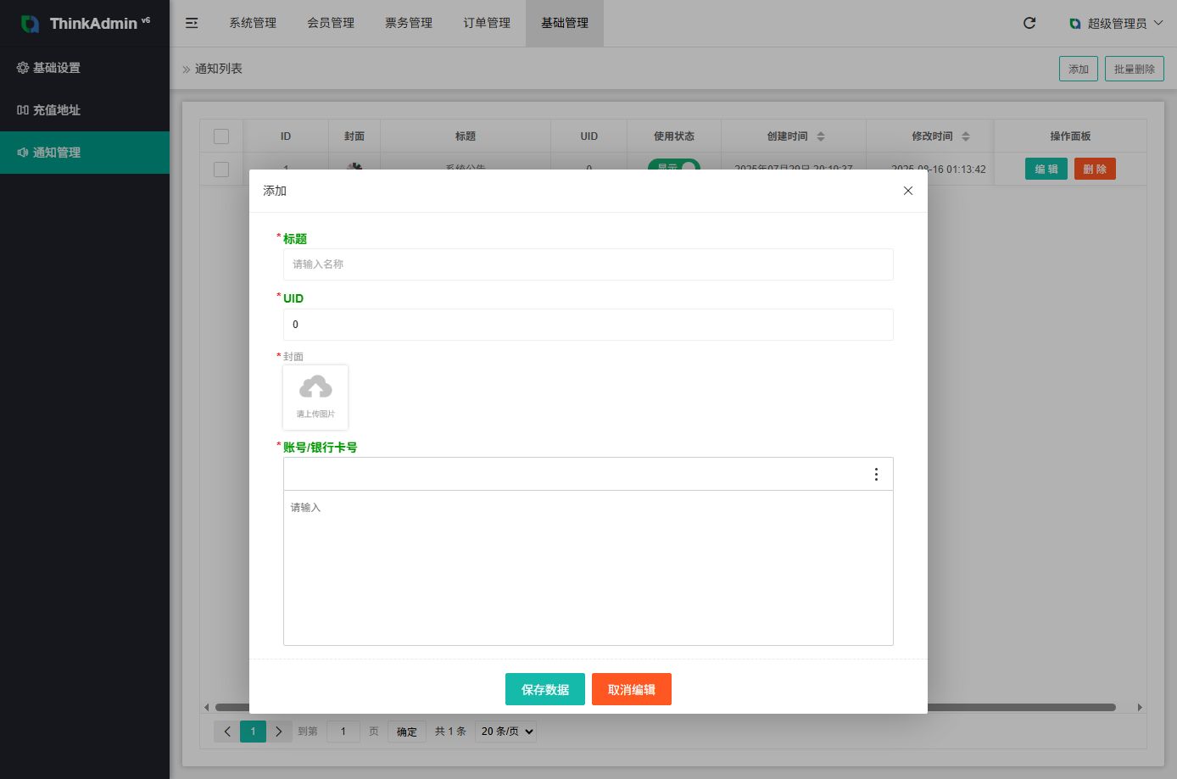Focus the 标题 input field
1177x779 pixels.
pos(588,264)
